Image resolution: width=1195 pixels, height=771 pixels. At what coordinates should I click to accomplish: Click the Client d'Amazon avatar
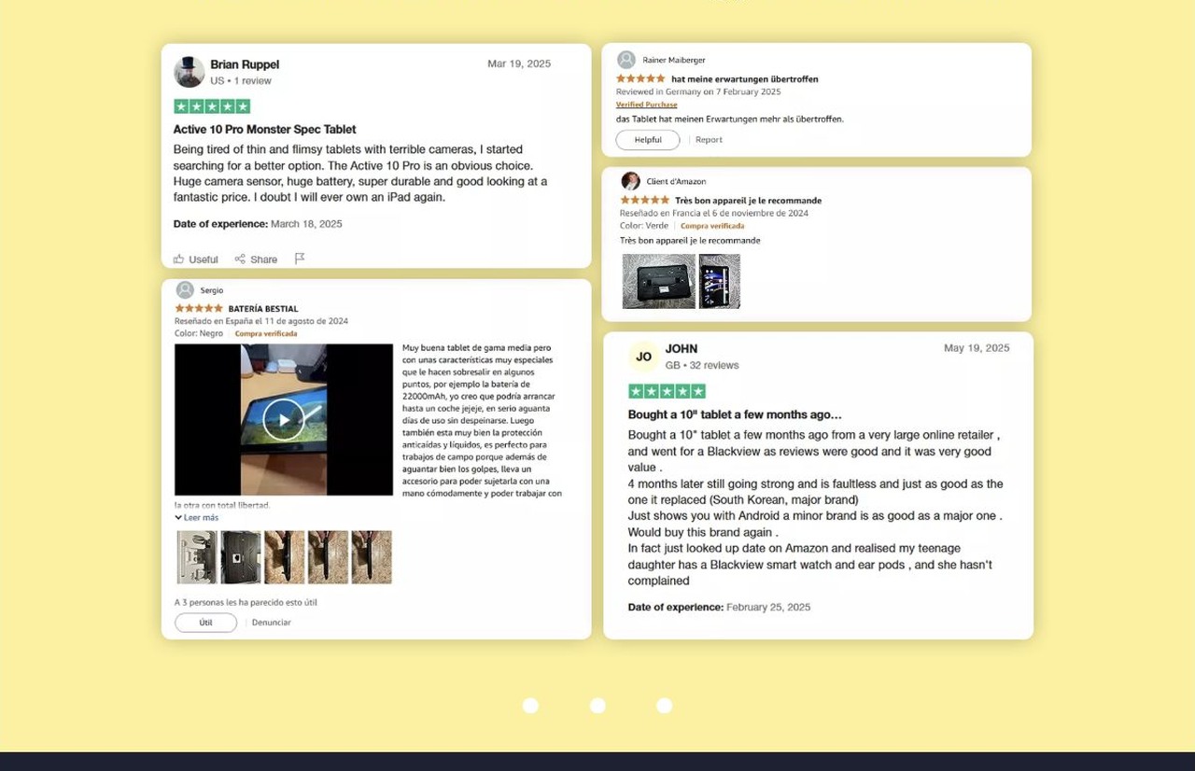coord(630,181)
